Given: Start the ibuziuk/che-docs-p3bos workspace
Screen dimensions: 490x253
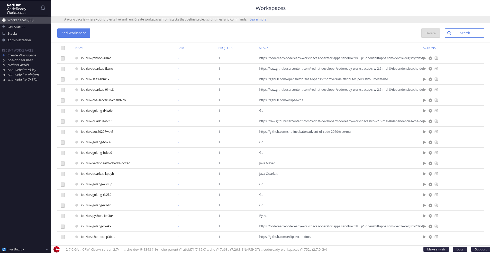Looking at the screenshot, I should [424, 237].
